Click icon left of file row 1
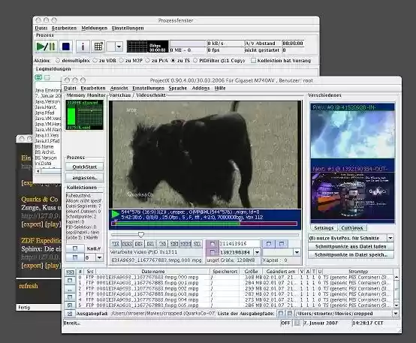The image size is (416, 343). click(70, 281)
